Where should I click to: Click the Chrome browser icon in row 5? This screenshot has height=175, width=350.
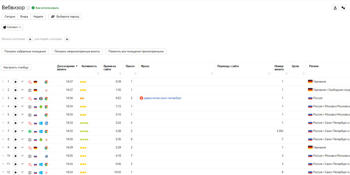[x=47, y=115]
